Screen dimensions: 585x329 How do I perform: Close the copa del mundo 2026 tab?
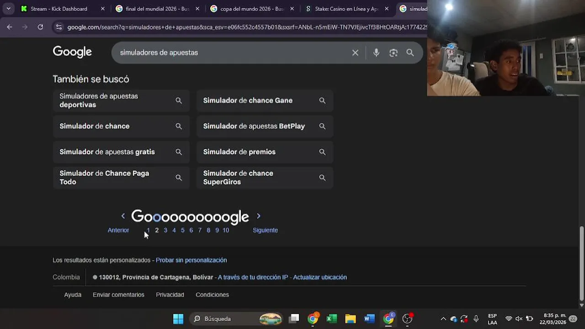(292, 9)
